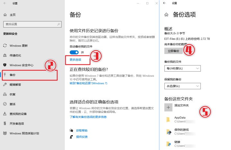Click the 更新和安全 section heading

coord(10,34)
